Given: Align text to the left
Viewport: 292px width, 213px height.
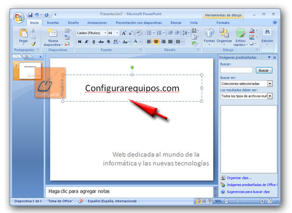Looking at the screenshot, I should pyautogui.click(x=149, y=41).
